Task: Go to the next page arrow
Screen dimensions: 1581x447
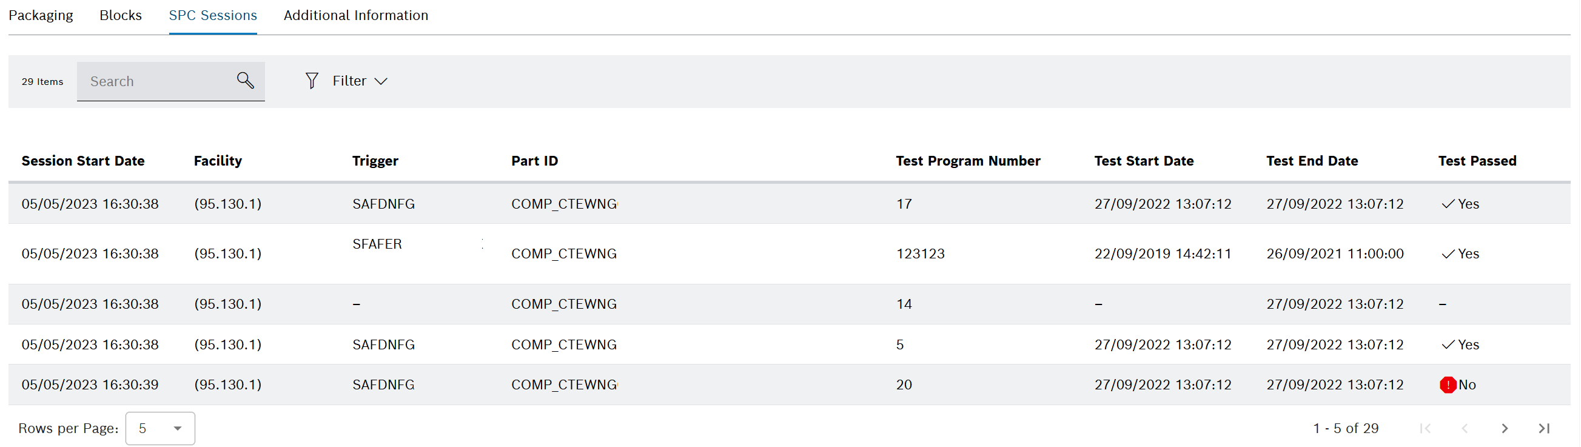Action: (x=1504, y=429)
